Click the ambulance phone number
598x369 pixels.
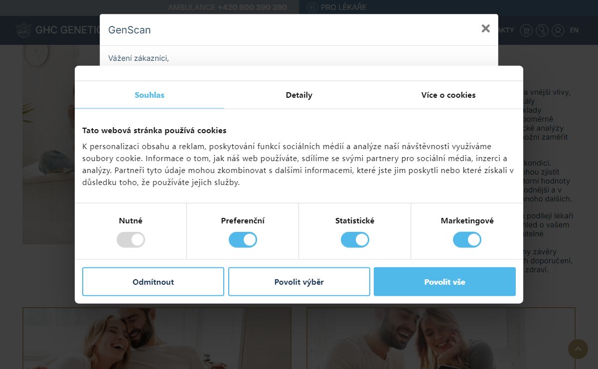point(252,7)
